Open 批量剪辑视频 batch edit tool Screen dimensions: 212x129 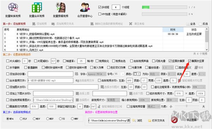point(60,10)
